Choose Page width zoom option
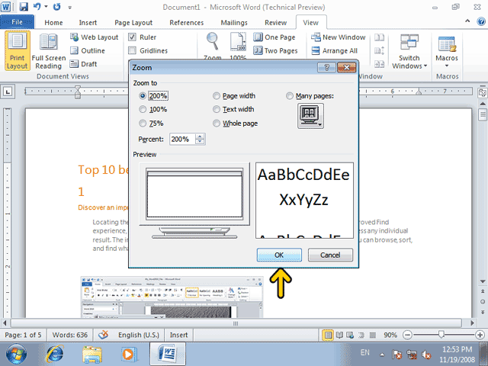Viewport: 488px width, 366px height. [217, 96]
